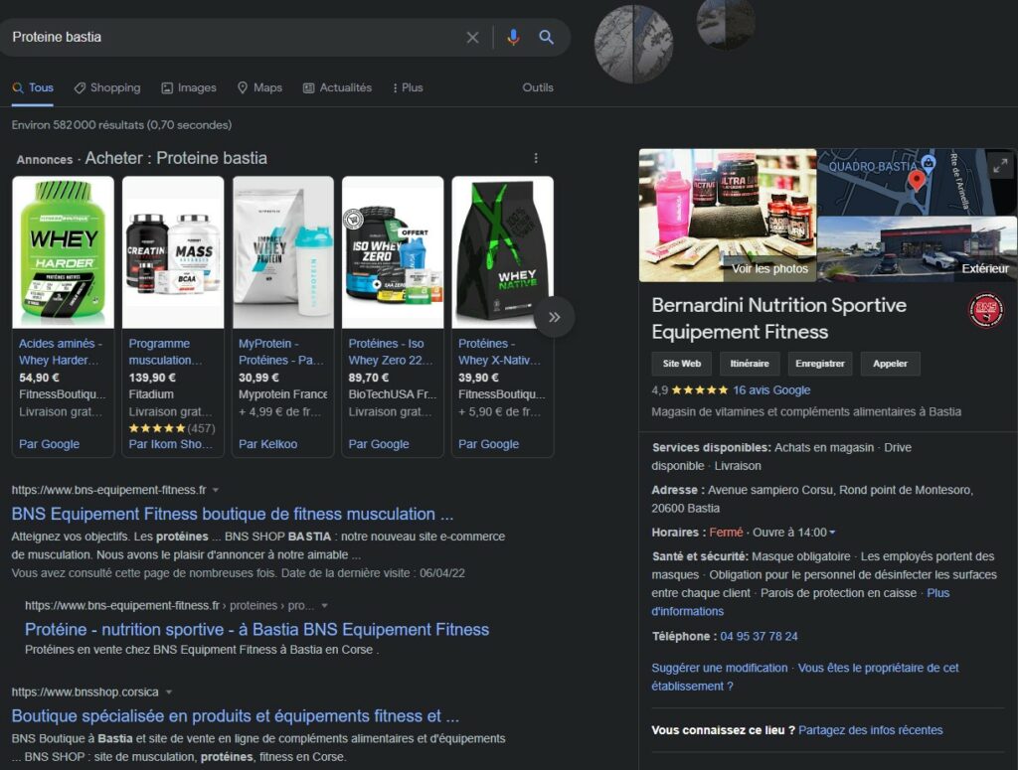
Task: Expand the proteines sub-result URL dropdown arrow
Action: coord(325,605)
